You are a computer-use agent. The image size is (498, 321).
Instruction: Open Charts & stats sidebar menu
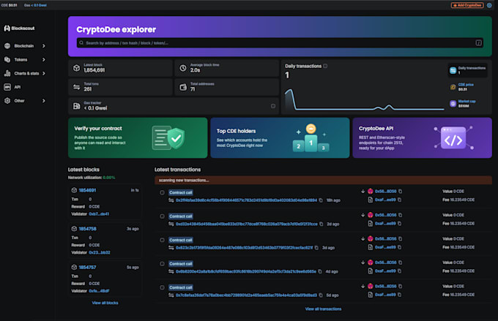[25, 73]
